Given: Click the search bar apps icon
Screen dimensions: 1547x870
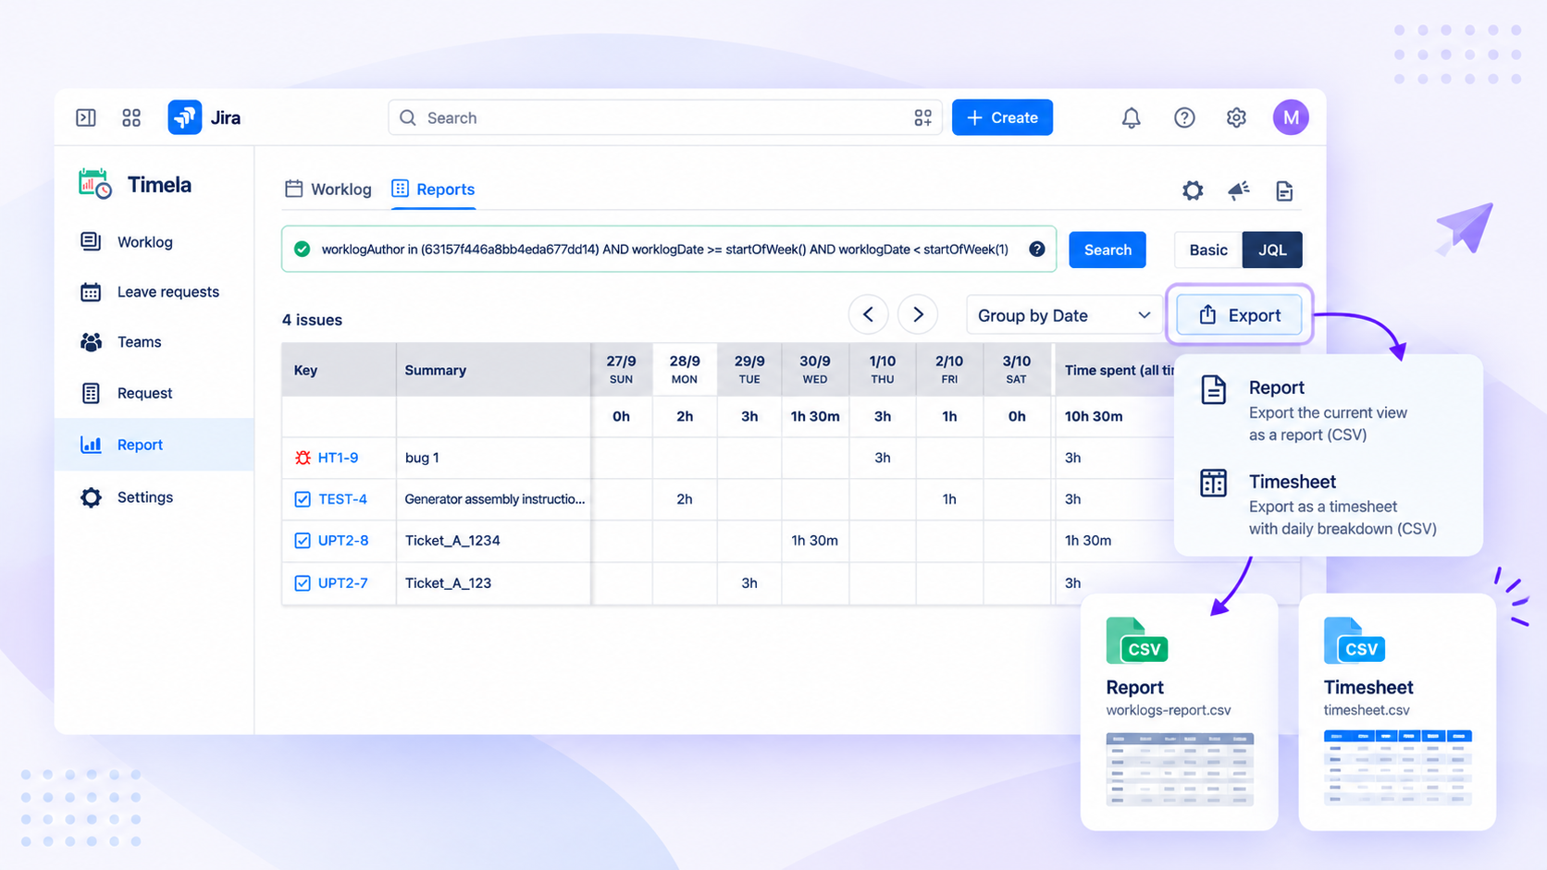Looking at the screenshot, I should (922, 117).
